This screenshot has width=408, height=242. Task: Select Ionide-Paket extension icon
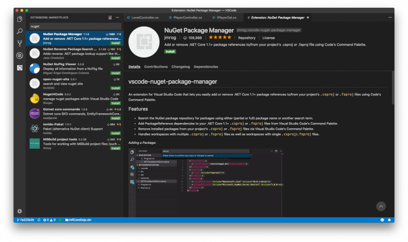34,129
